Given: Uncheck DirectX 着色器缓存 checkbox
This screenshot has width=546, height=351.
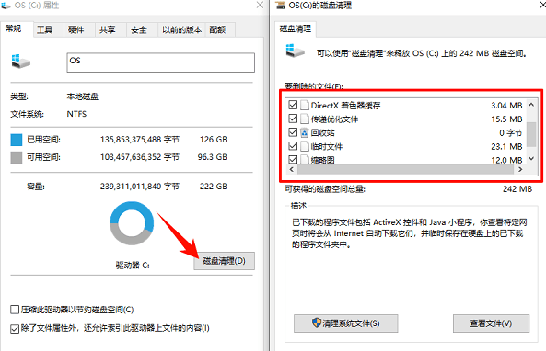Looking at the screenshot, I should [x=293, y=105].
